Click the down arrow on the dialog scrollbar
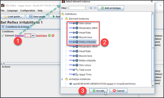This screenshot has height=98, width=164. [153, 86]
